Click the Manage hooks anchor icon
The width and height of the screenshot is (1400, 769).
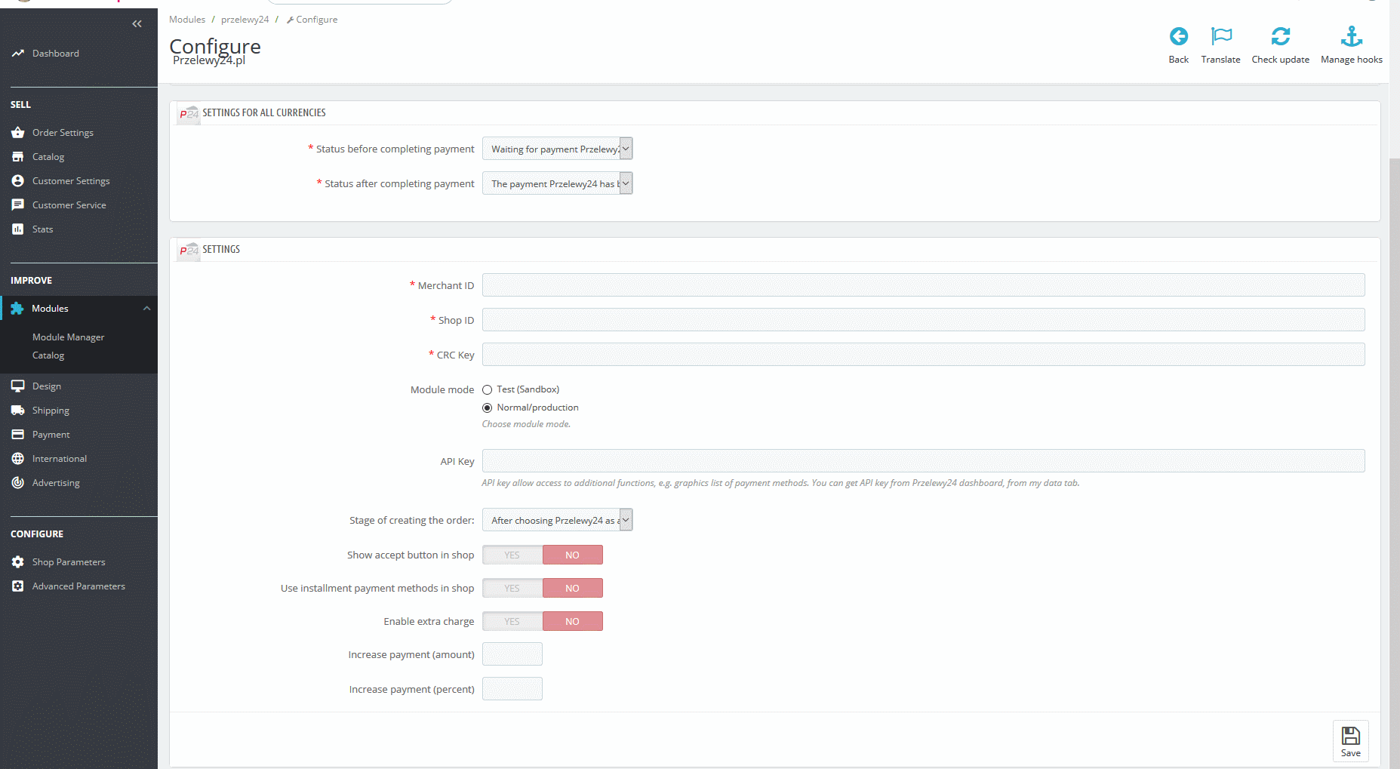1351,36
